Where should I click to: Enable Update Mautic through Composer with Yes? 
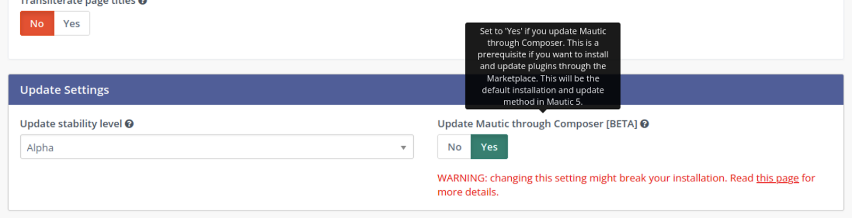click(489, 147)
